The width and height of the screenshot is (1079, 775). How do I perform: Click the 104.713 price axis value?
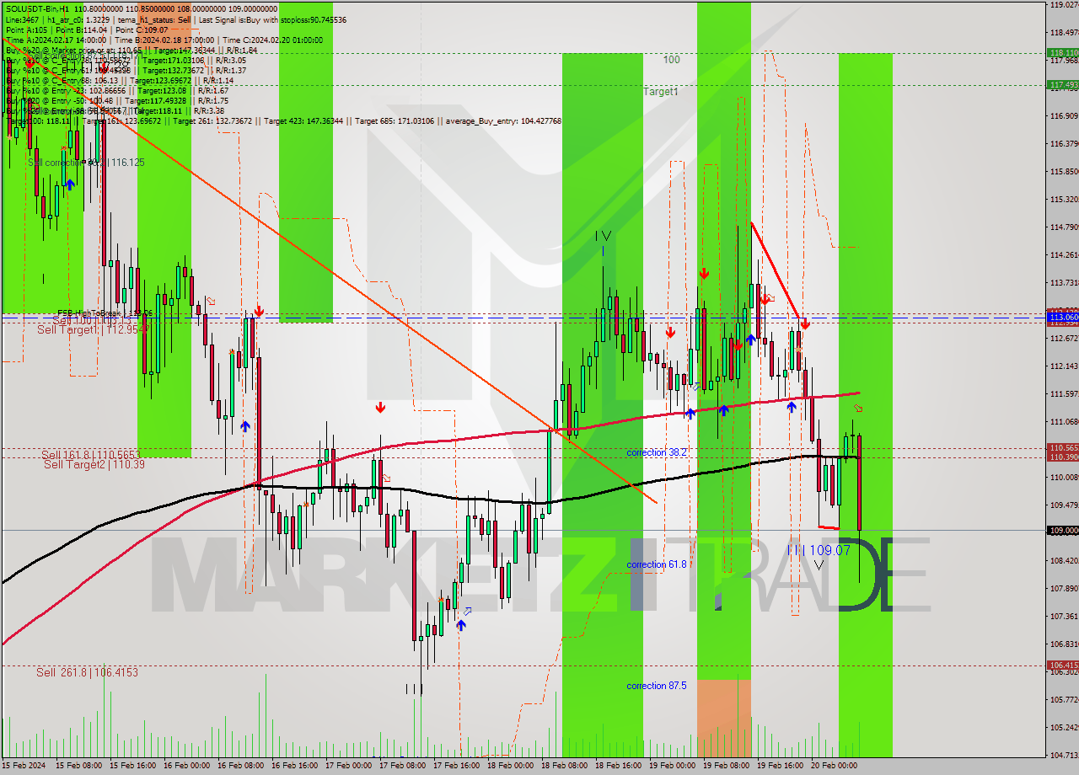point(1063,755)
